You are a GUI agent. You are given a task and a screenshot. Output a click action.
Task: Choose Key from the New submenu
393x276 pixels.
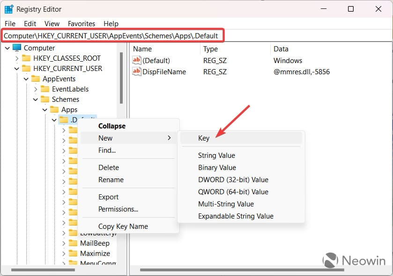204,138
